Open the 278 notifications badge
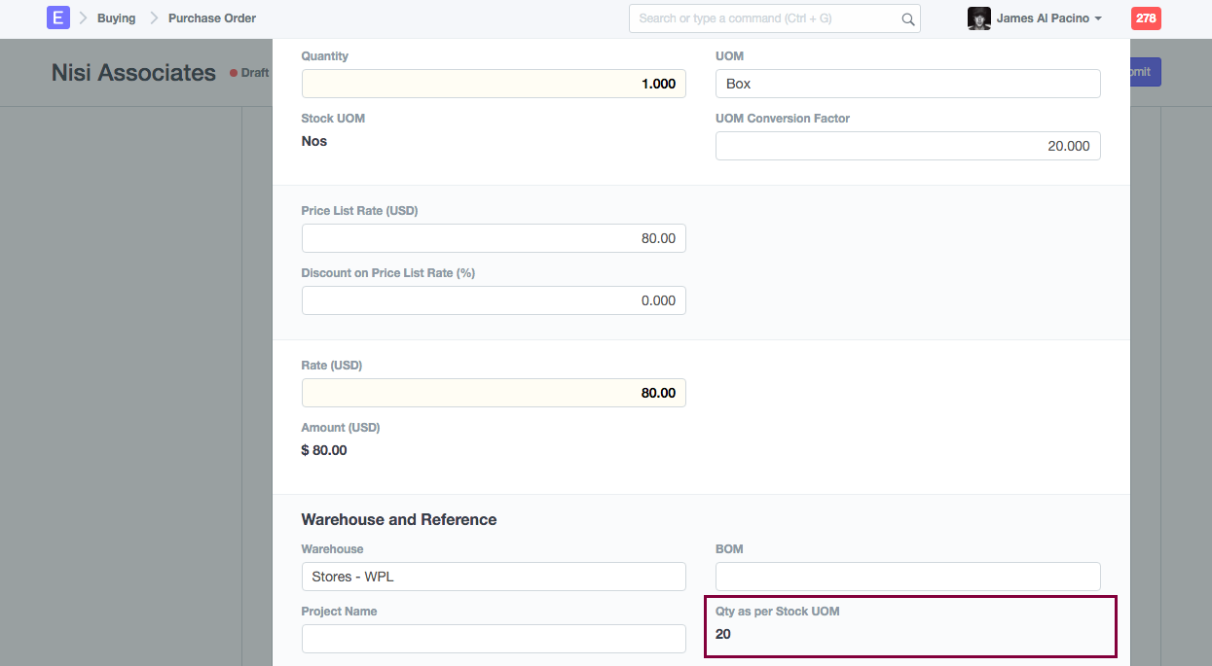Screen dimensions: 1212x666 pos(1146,18)
